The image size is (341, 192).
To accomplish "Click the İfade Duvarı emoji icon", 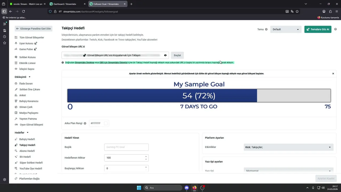I will tap(16, 83).
